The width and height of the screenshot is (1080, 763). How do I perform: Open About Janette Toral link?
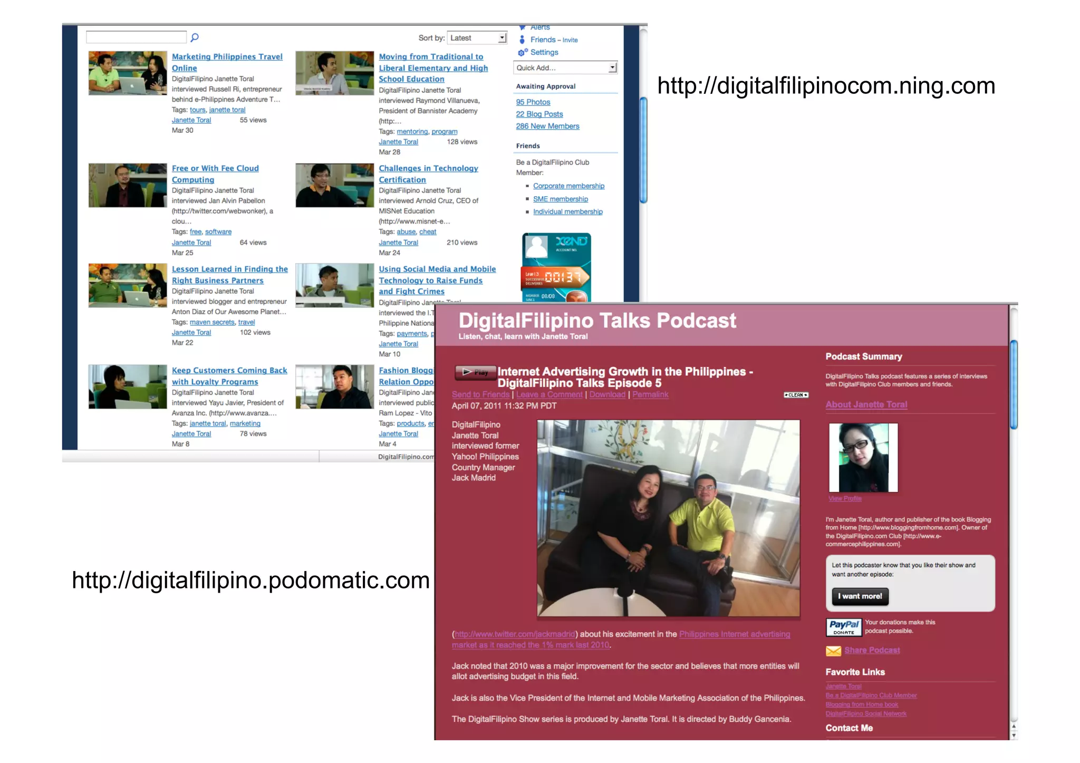pos(866,405)
